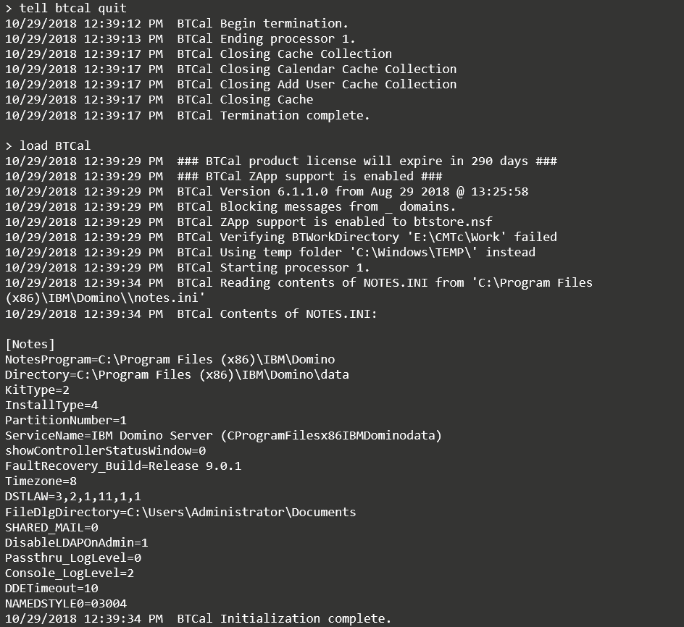Click the [Notes] section header
684x627 pixels.
tap(30, 344)
